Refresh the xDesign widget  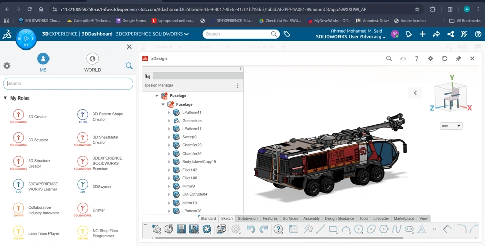click(x=445, y=58)
